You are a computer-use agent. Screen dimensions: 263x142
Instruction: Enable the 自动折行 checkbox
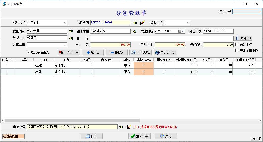(x=237, y=45)
